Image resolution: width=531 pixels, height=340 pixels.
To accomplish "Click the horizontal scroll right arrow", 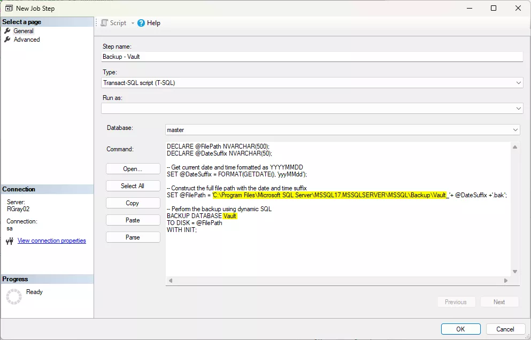I will pos(506,281).
